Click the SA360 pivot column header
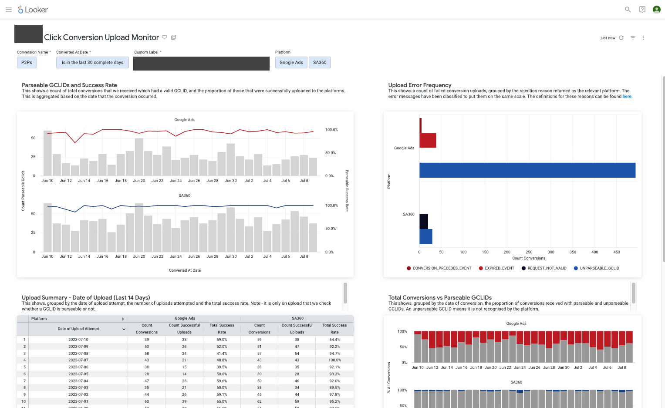Image resolution: width=665 pixels, height=408 pixels. click(x=297, y=319)
